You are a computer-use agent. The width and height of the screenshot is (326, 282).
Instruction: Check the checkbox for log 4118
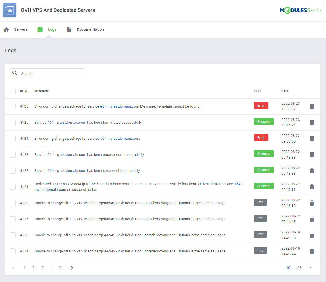(x=12, y=203)
